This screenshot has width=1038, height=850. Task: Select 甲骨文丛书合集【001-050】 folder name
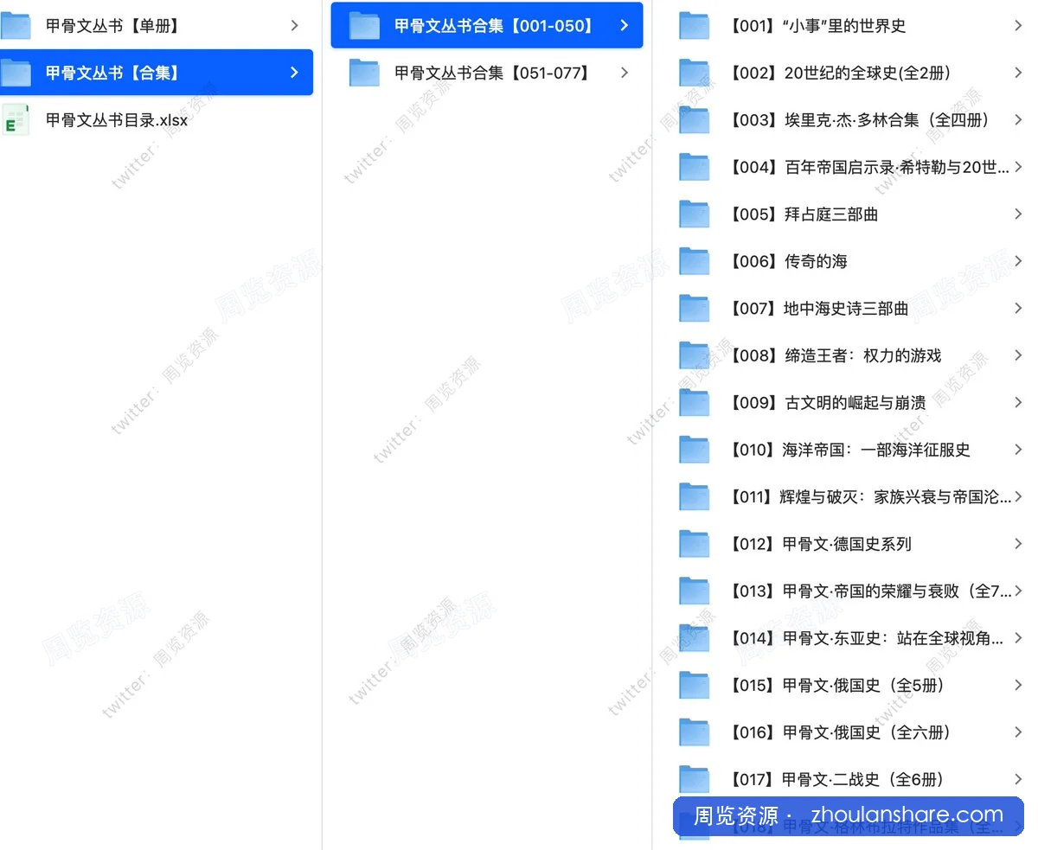point(496,26)
